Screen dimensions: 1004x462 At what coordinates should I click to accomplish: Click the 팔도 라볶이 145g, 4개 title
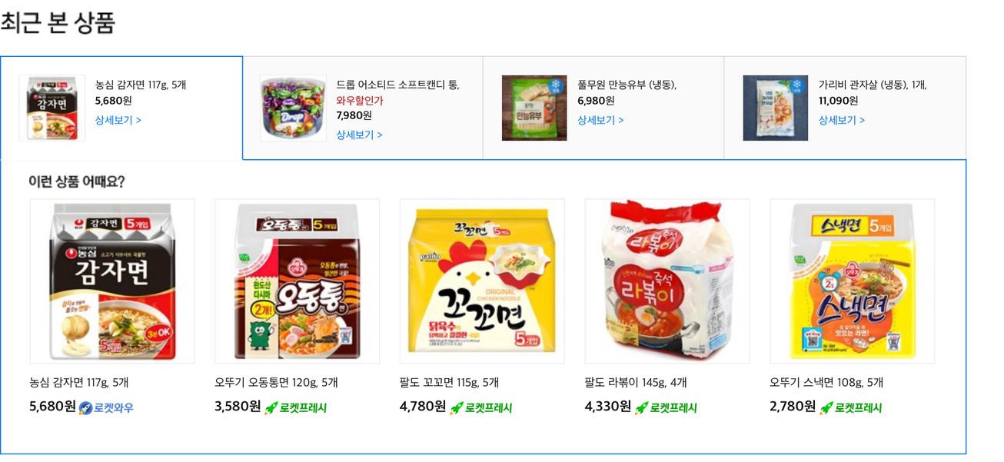click(636, 382)
